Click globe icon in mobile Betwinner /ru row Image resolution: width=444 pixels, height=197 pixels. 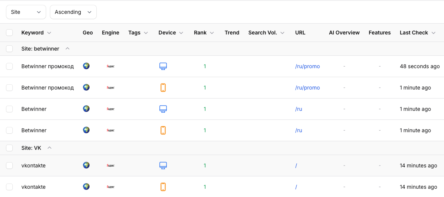point(86,130)
